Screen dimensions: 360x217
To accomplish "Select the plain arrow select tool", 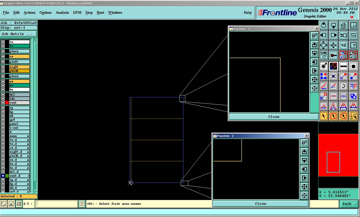I will [x=324, y=116].
